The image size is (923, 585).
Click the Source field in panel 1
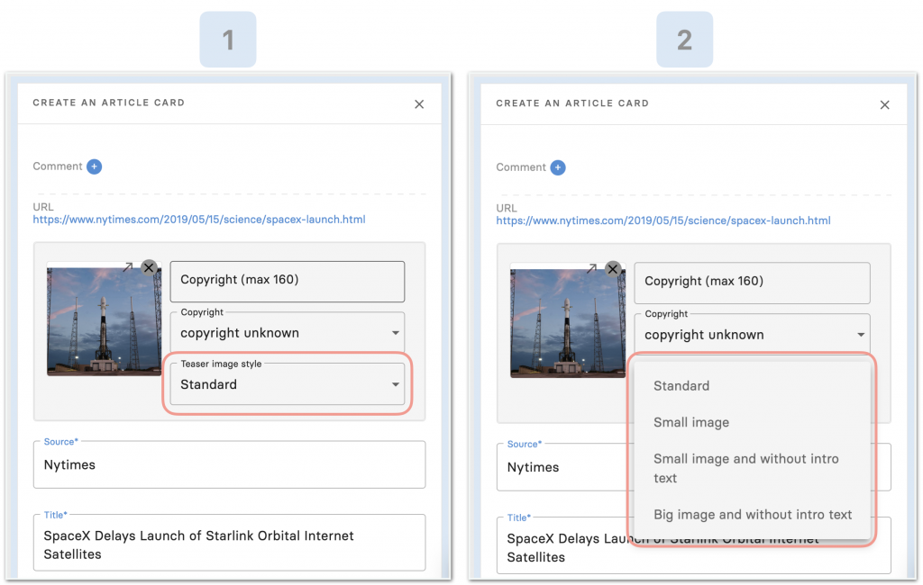(x=229, y=464)
